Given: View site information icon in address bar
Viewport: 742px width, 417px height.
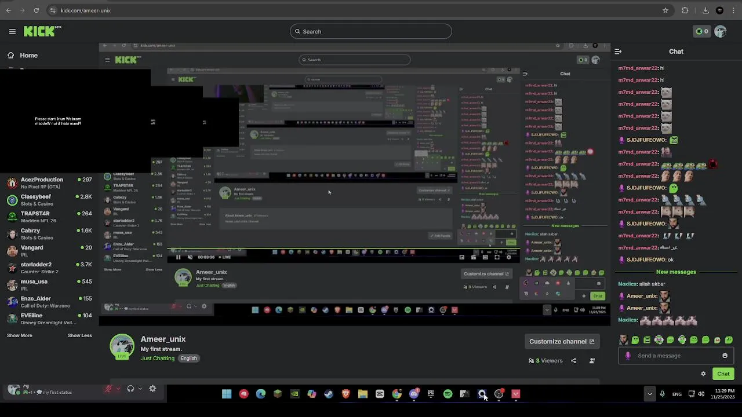Looking at the screenshot, I should click(53, 10).
